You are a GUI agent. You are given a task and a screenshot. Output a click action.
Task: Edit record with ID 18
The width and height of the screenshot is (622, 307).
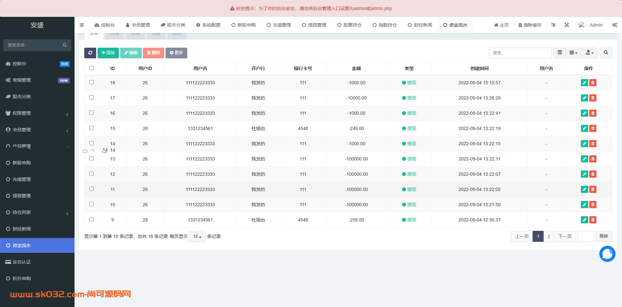tap(584, 83)
